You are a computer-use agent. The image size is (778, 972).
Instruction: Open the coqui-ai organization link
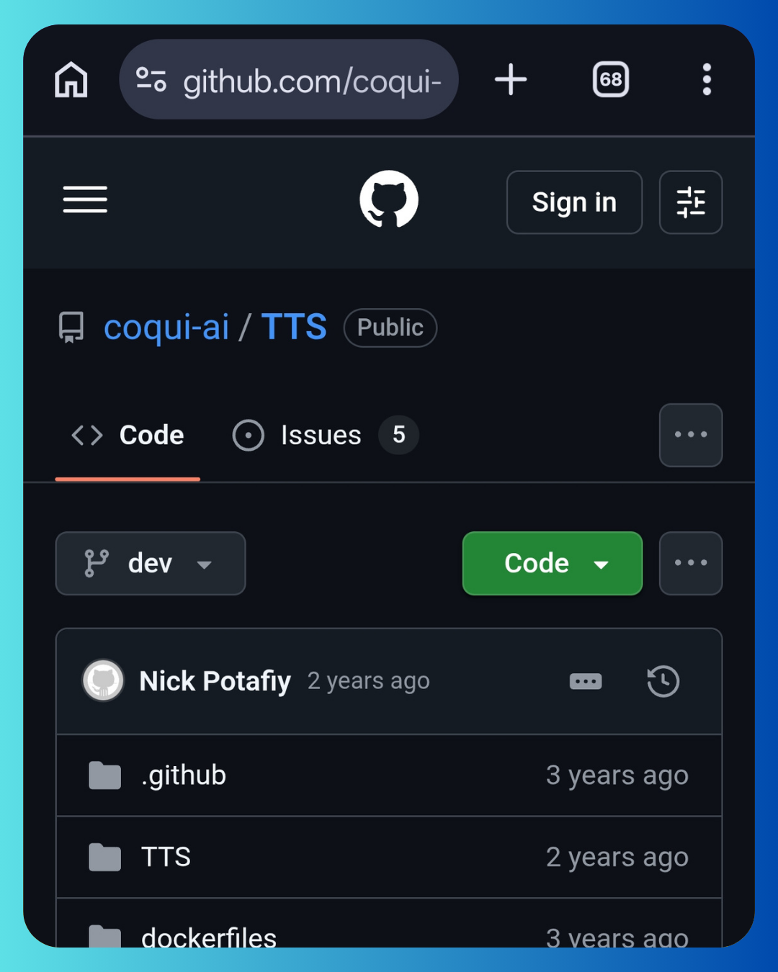(166, 328)
